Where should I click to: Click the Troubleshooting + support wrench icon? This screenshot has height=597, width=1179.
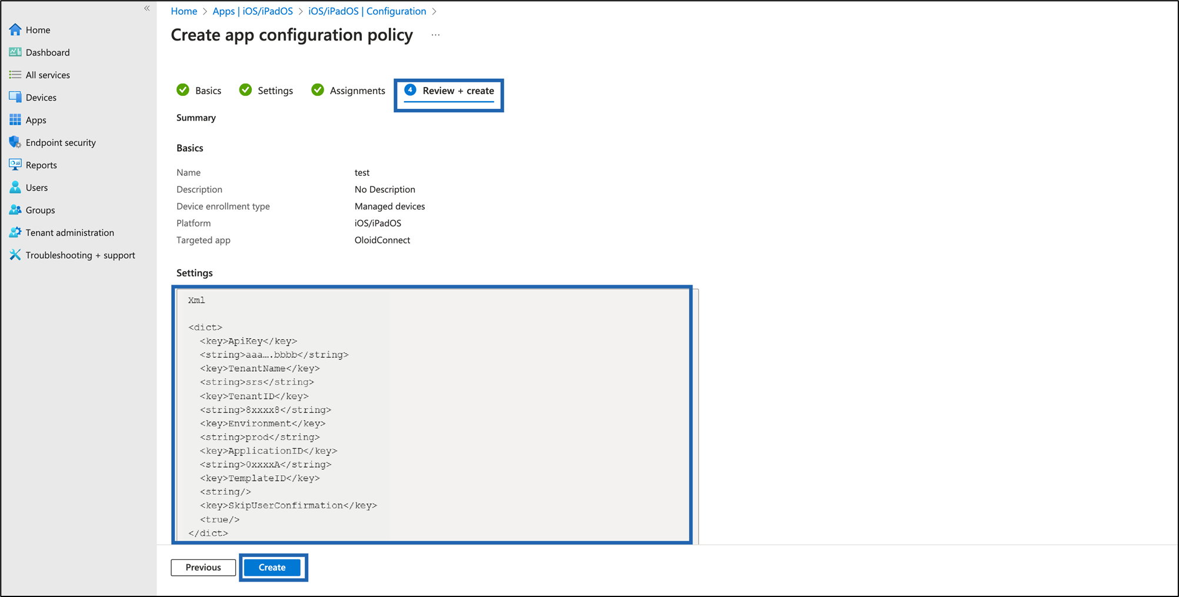15,255
